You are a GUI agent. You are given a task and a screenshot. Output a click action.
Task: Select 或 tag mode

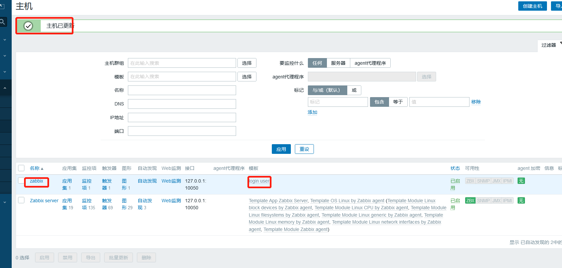click(x=354, y=90)
